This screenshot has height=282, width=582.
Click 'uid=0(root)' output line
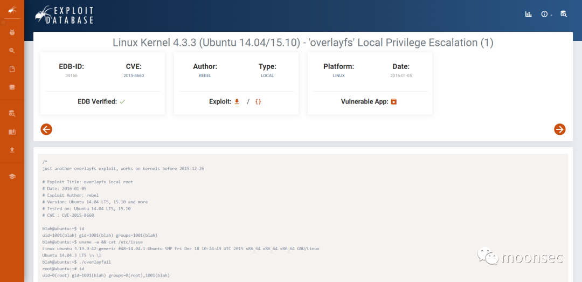point(106,276)
